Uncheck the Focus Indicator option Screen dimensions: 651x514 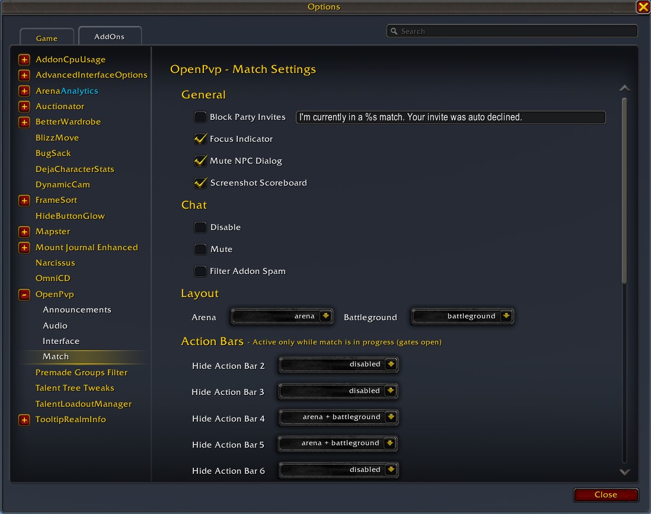click(200, 139)
